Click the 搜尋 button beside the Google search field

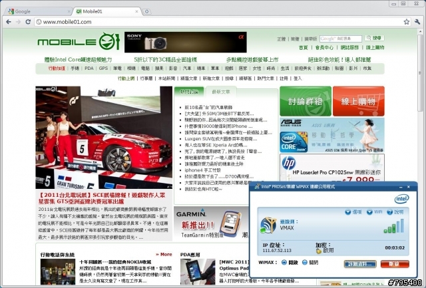[374, 38]
